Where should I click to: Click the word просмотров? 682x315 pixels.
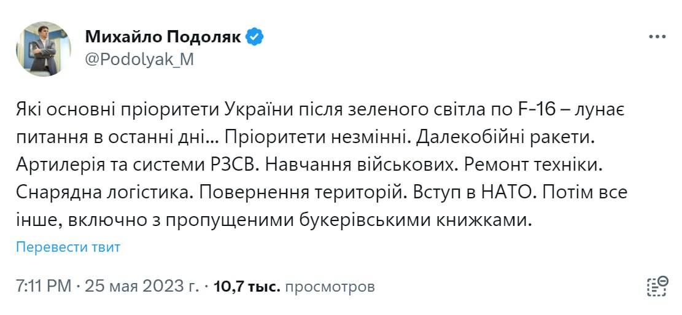330,286
